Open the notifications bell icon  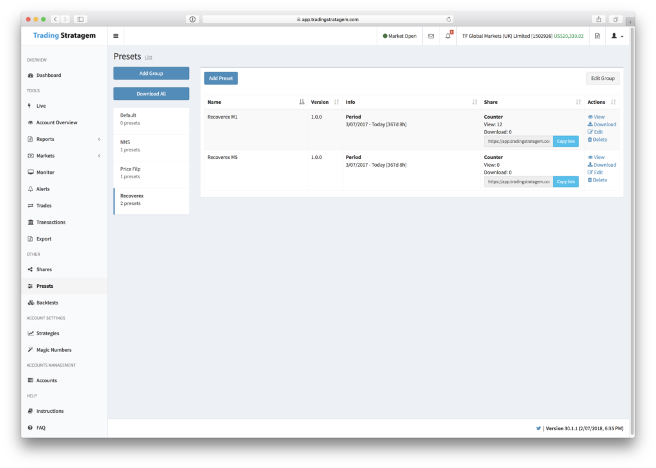[448, 36]
